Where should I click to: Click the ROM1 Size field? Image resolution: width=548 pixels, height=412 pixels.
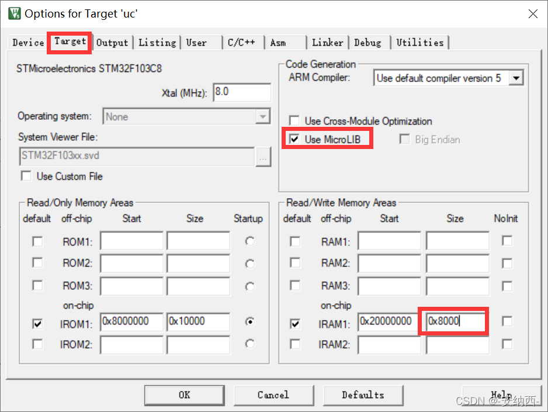click(x=198, y=240)
